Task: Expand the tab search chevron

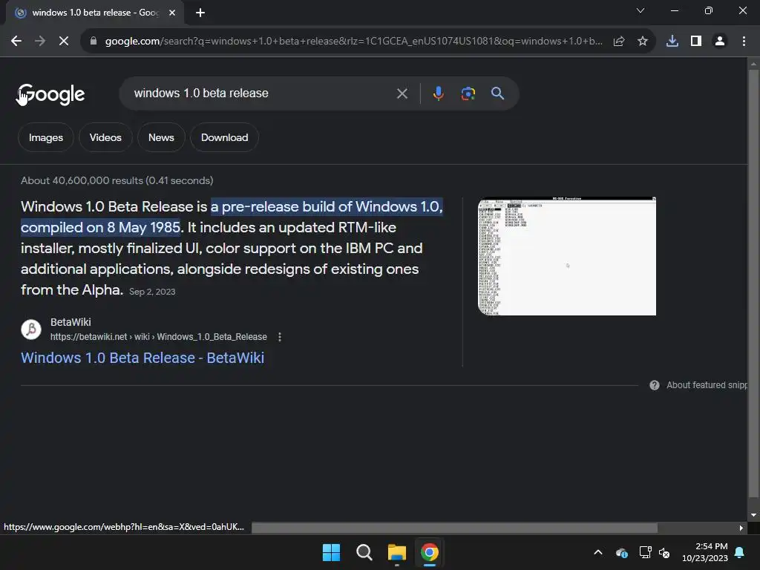Action: pyautogui.click(x=641, y=10)
